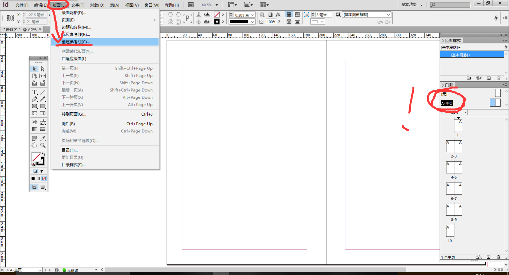Select [基本段落]+ paragraph style row
Viewport: 509px width, 275px height.
coord(472,55)
